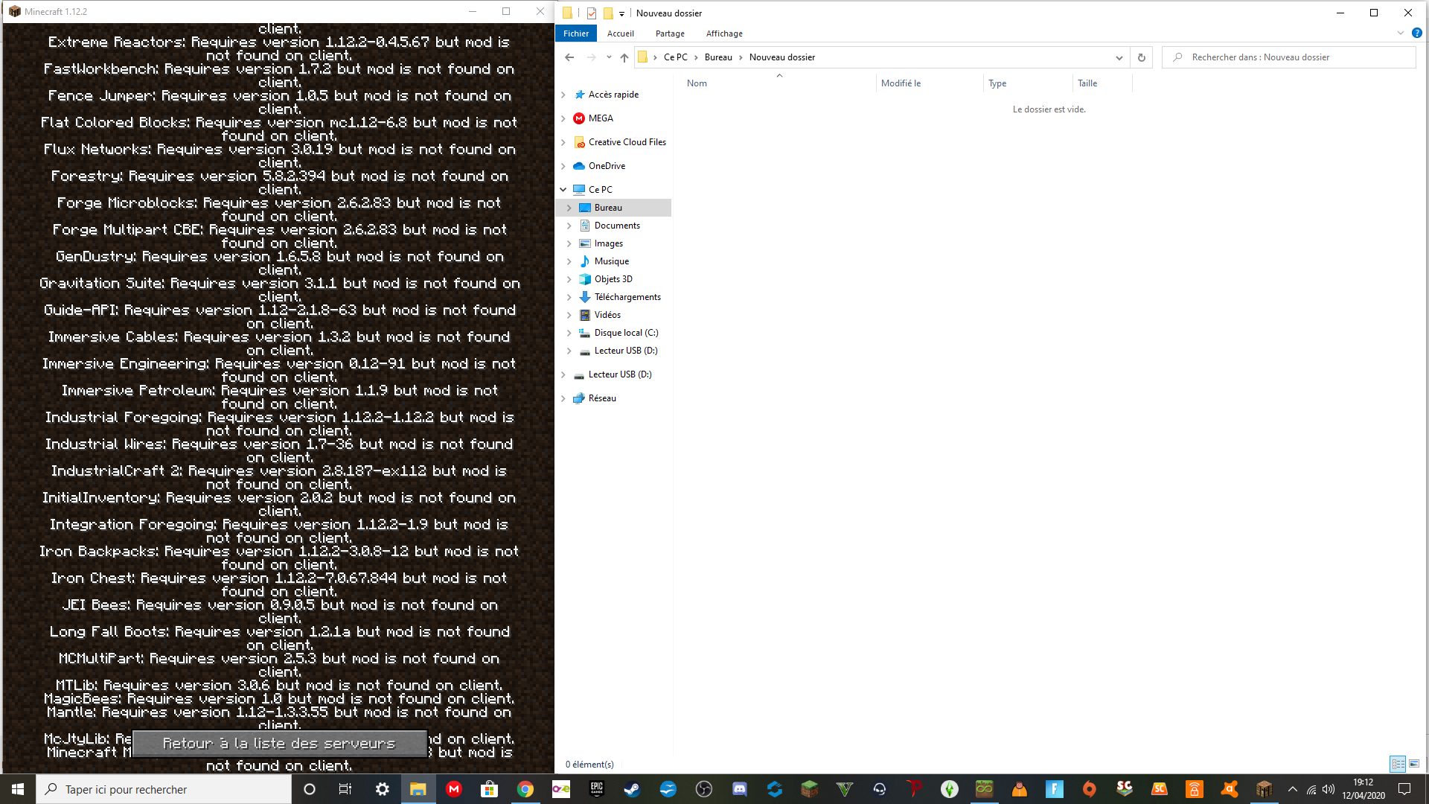1429x804 pixels.
Task: Switch to large icons view layout
Action: coord(1414,764)
